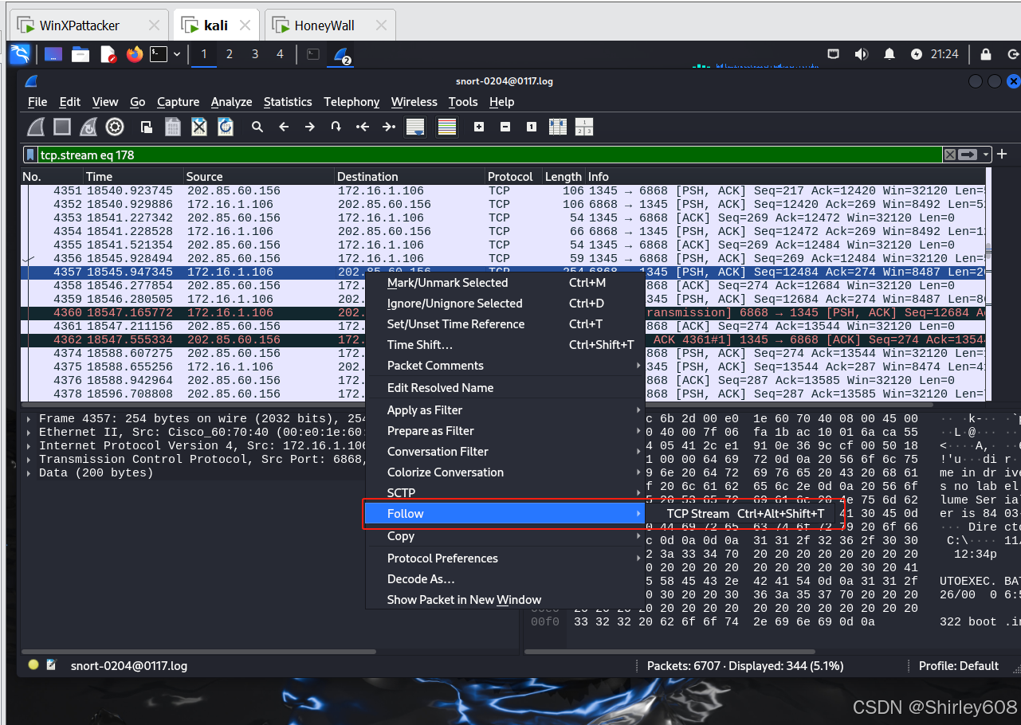Go back in packet history

pos(284,127)
